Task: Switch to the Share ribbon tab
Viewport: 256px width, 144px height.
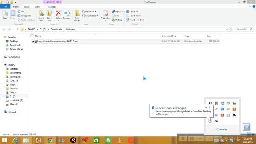Action: pyautogui.click(x=27, y=7)
